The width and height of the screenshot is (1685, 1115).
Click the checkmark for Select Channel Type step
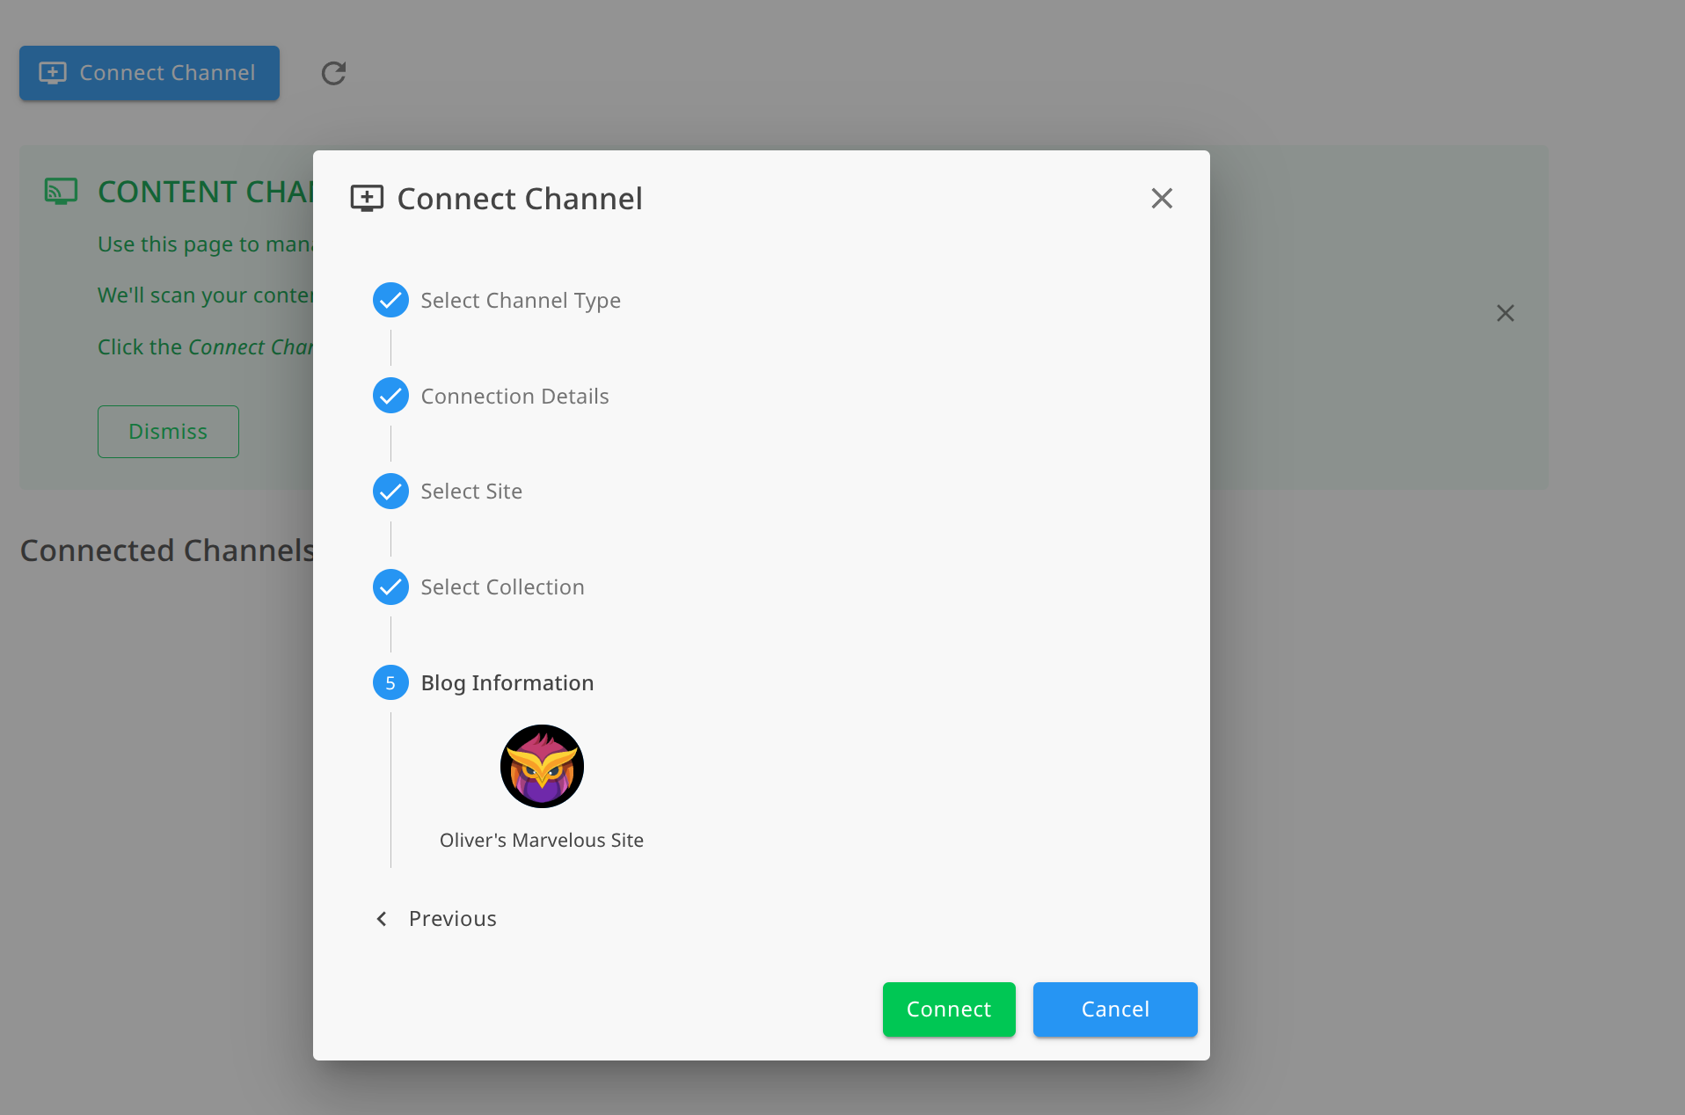point(390,300)
